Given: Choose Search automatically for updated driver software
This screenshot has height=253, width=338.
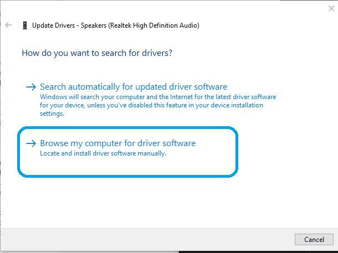Looking at the screenshot, I should tap(134, 87).
